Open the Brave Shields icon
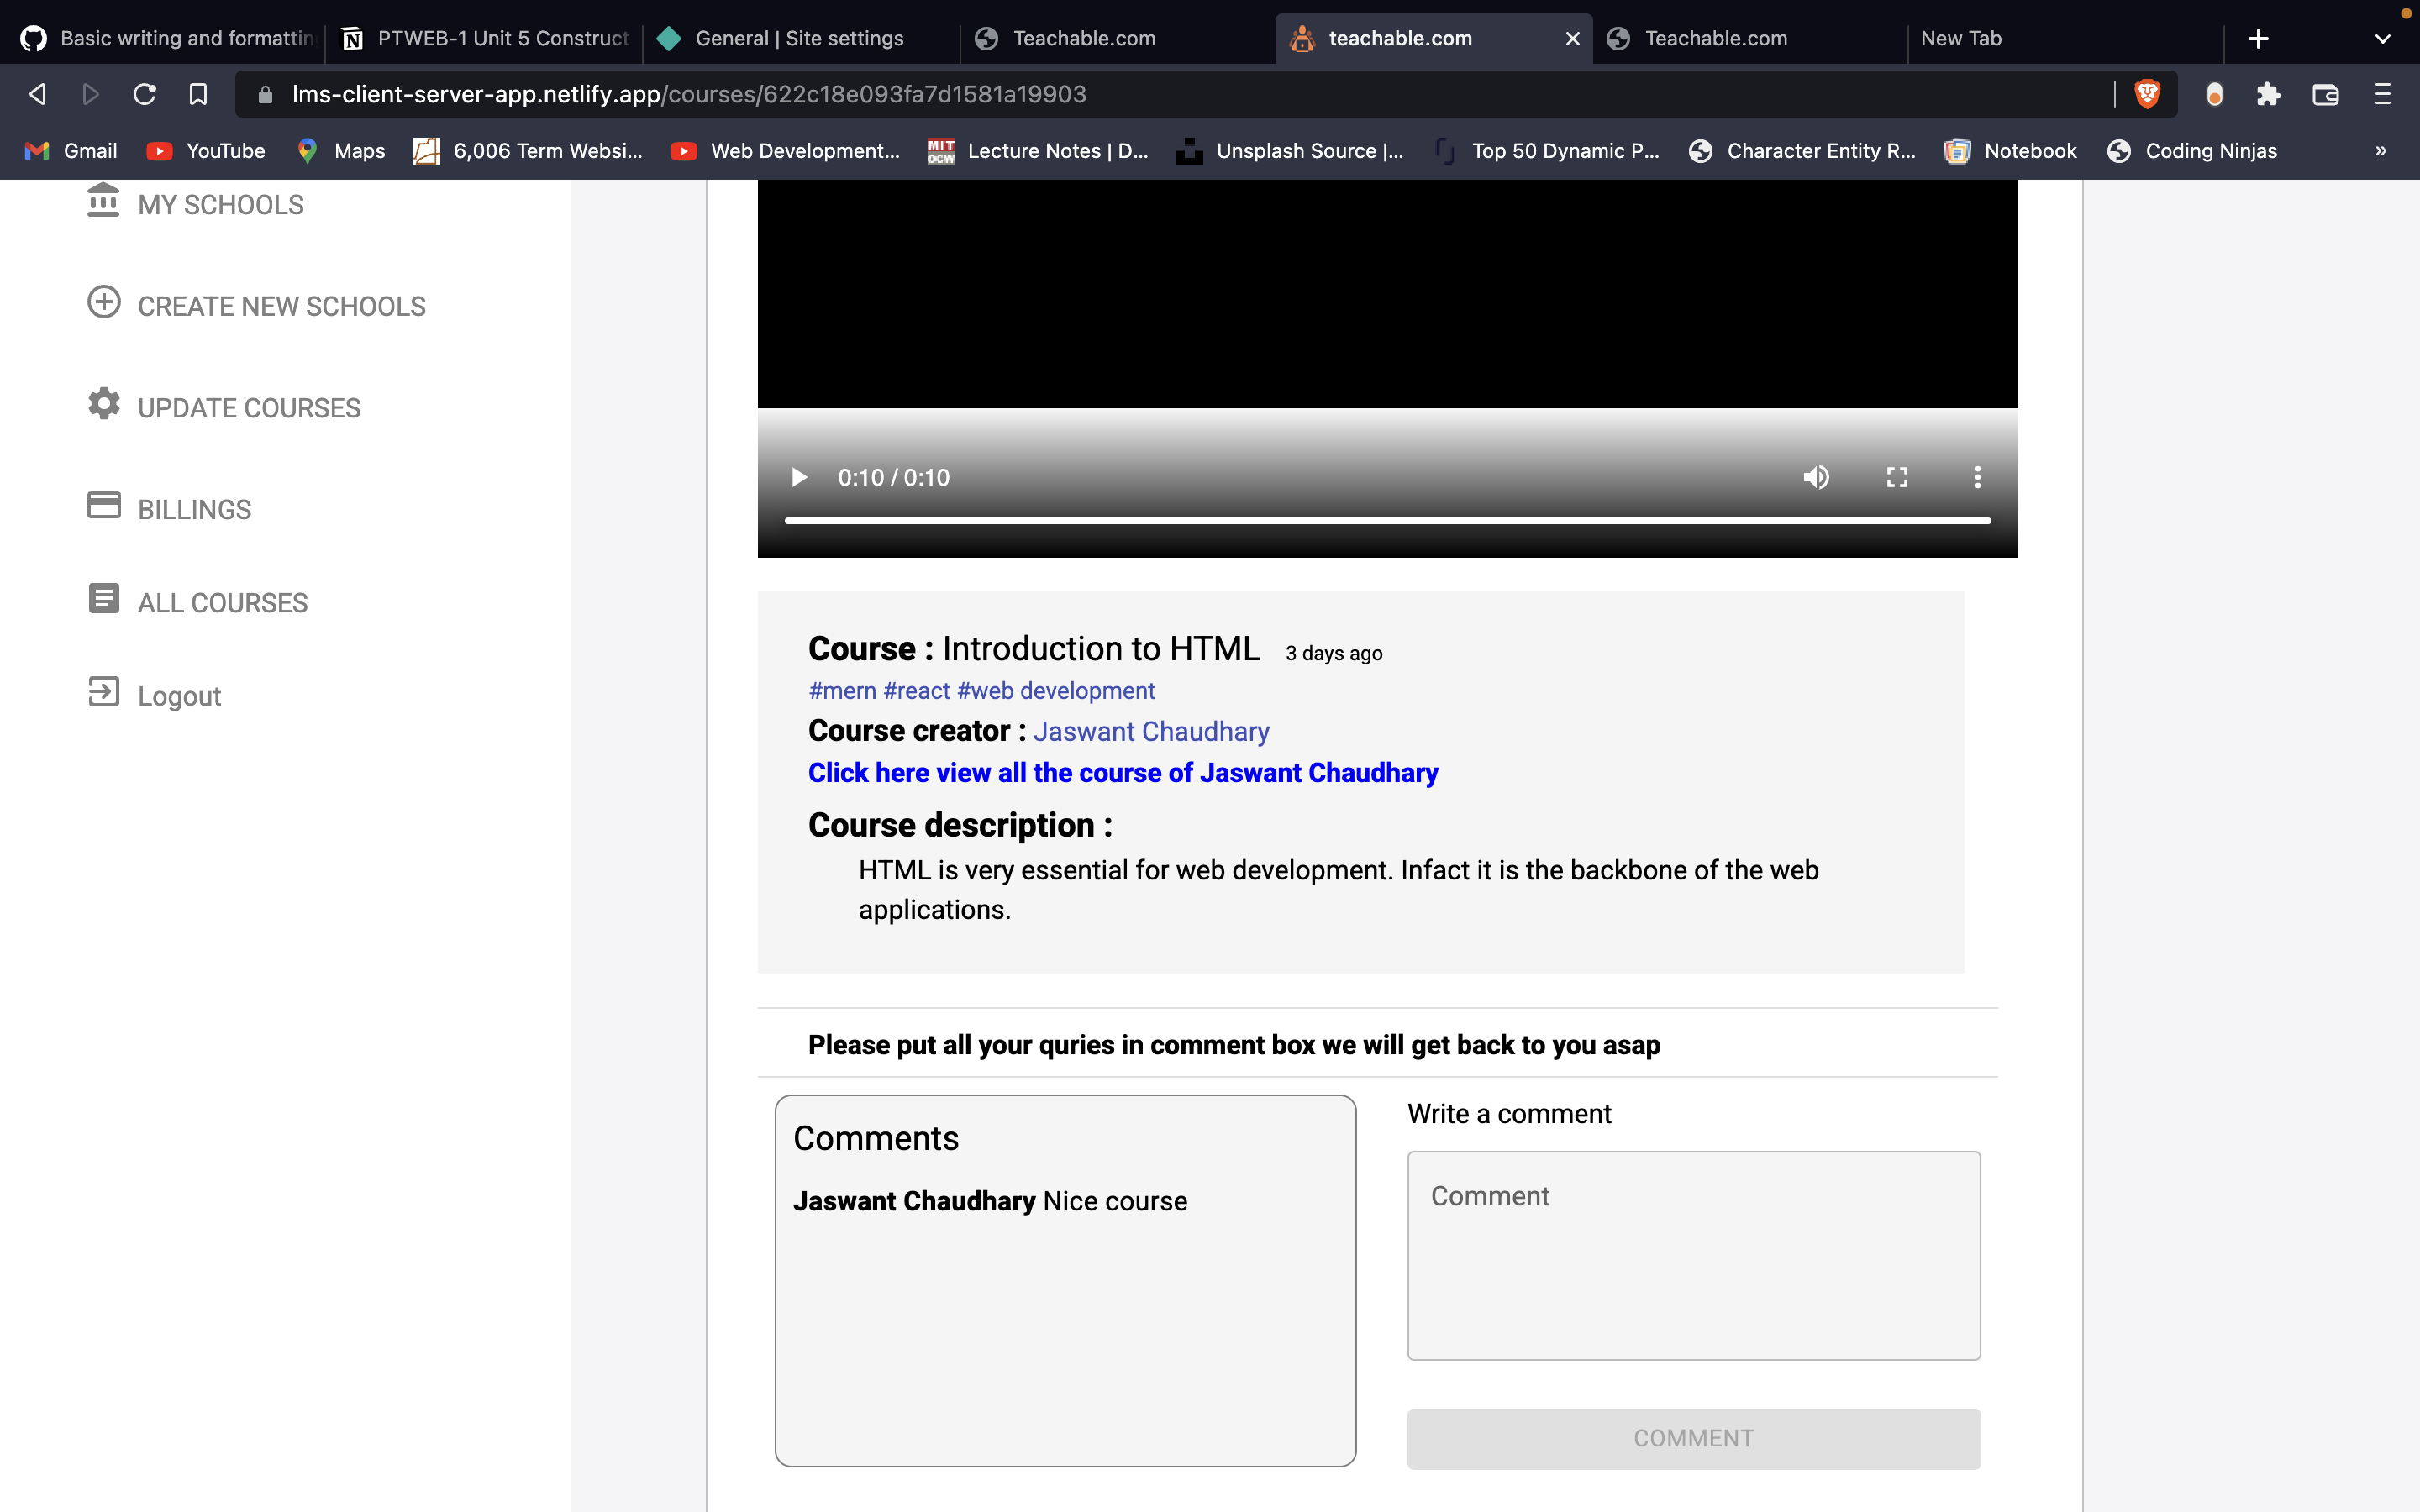This screenshot has height=1512, width=2420. click(x=2148, y=93)
